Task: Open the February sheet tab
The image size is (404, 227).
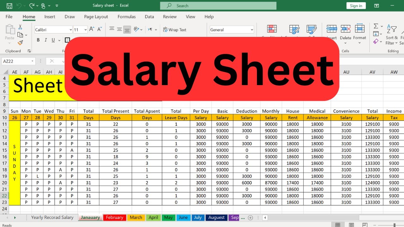Action: 115,218
